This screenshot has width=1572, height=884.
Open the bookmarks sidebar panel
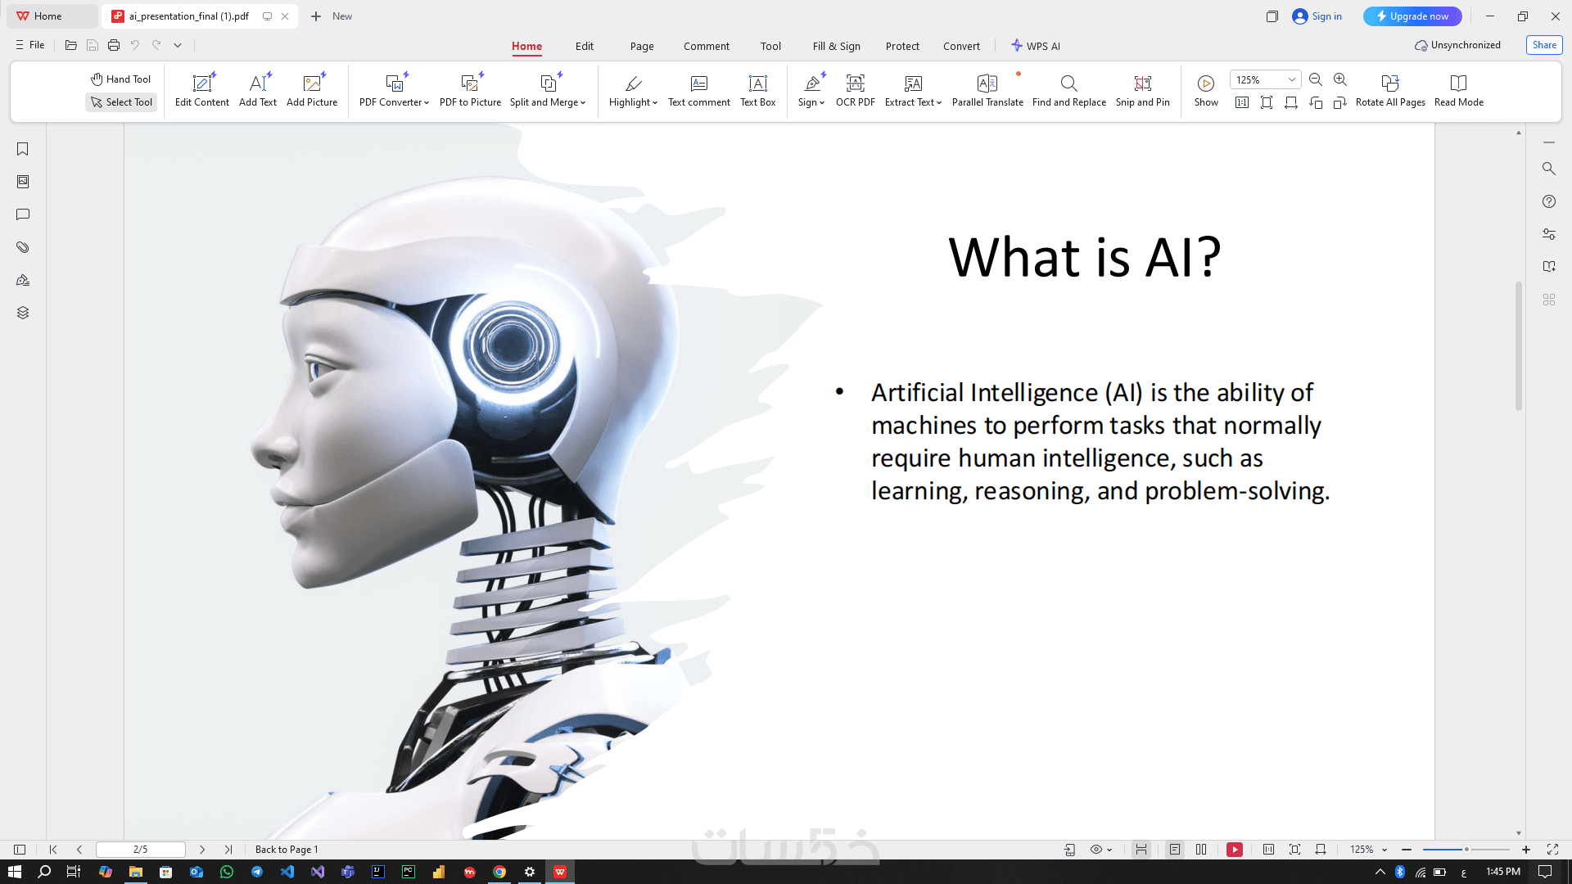point(23,149)
